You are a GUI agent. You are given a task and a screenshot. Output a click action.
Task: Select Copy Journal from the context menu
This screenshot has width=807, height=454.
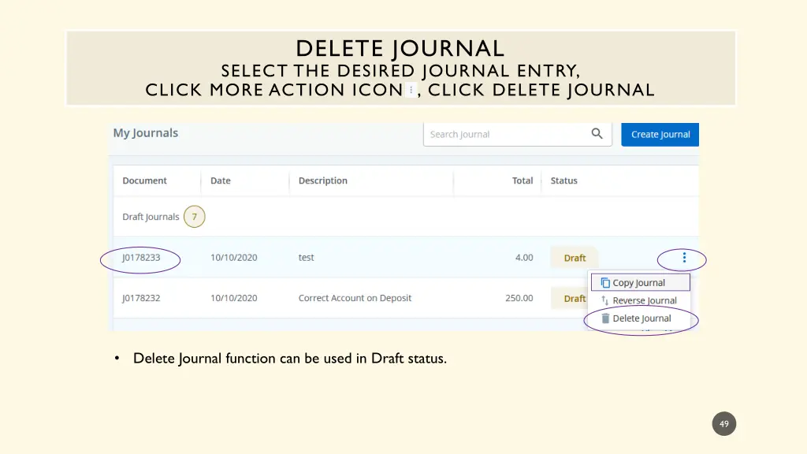pos(640,281)
